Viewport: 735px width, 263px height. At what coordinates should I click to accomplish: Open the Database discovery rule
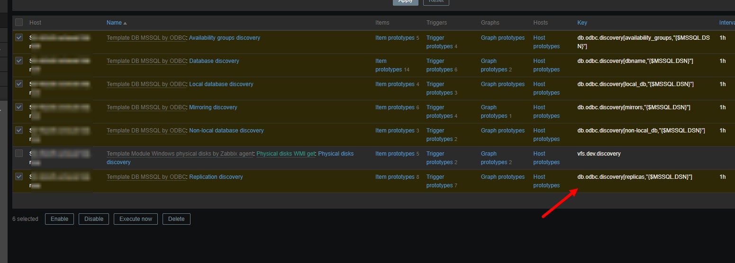pyautogui.click(x=214, y=61)
